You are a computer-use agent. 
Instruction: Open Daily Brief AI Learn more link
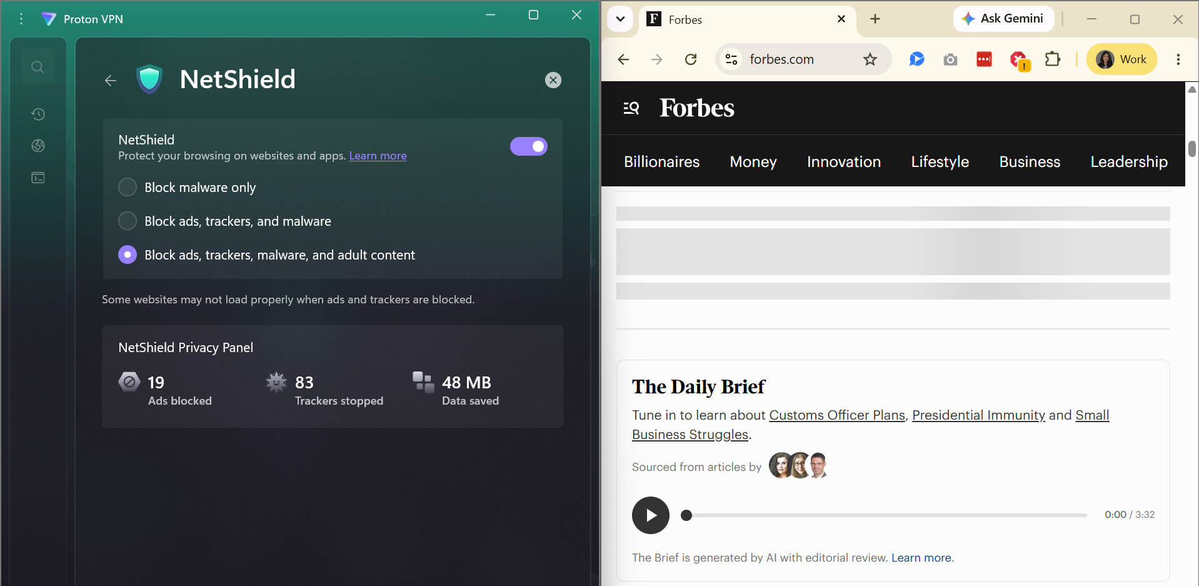tap(921, 558)
